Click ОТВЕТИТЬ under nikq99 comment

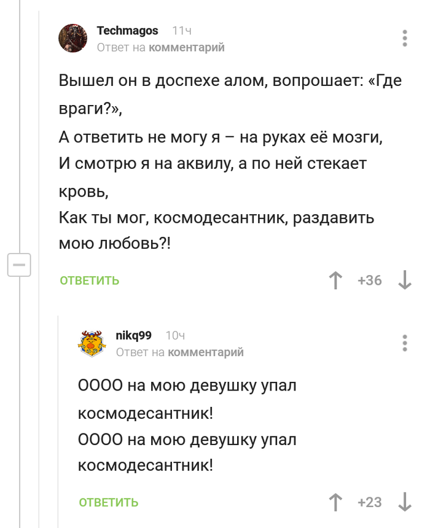coord(109,503)
